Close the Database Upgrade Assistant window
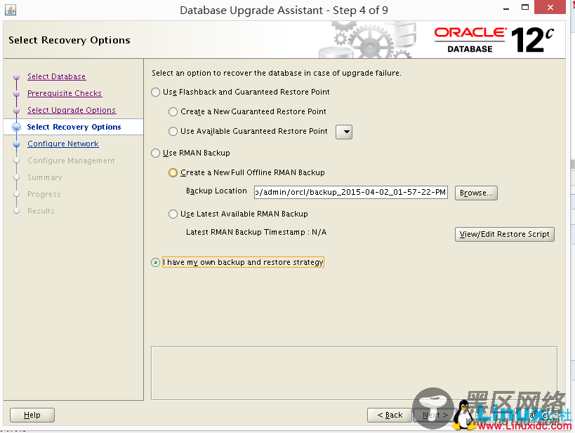 click(550, 7)
